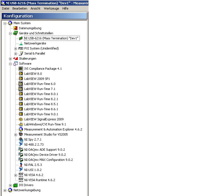Click the NI Spy 2.7.1 icon
Screen dimensions: 203x196
21,139
